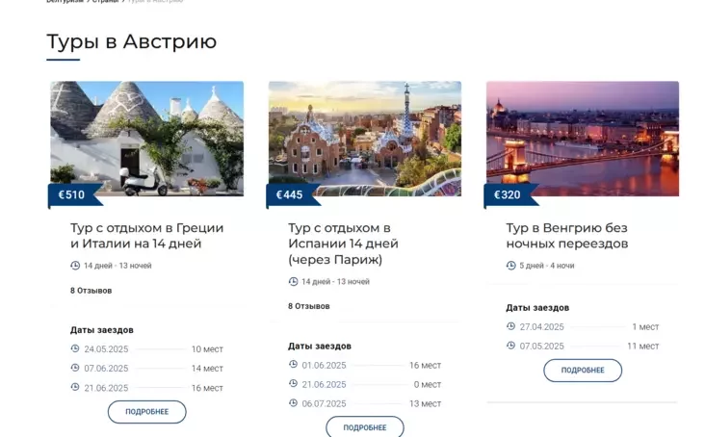Open tour title "Тур в Венгрию без ночных переездов"
Screen dimensions: 705x437
click(566, 236)
